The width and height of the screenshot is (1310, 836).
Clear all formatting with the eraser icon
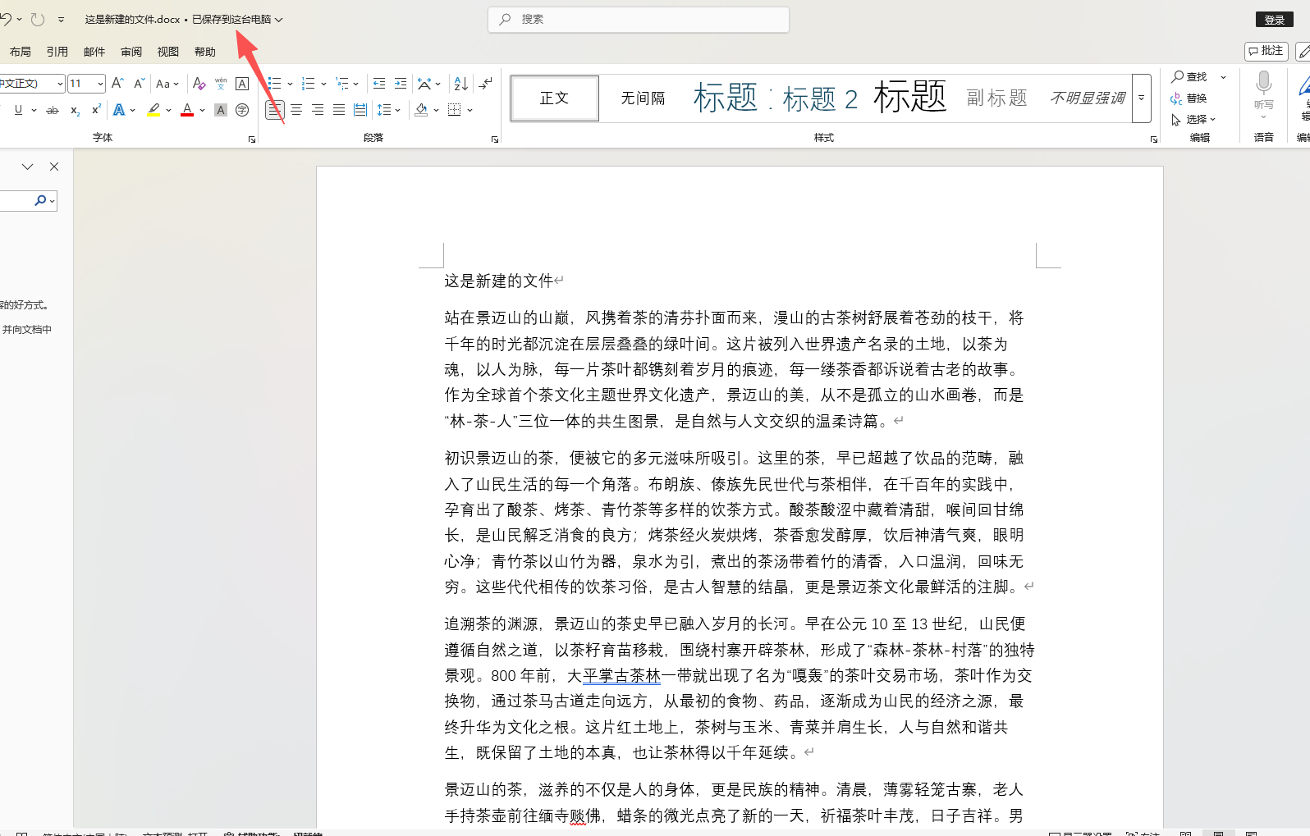(x=199, y=83)
